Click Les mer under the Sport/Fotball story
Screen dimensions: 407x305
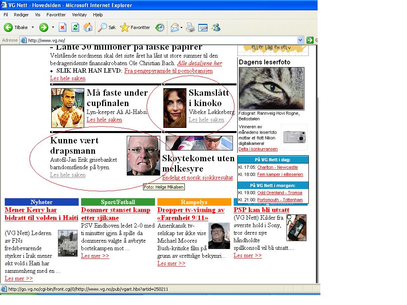[95, 256]
